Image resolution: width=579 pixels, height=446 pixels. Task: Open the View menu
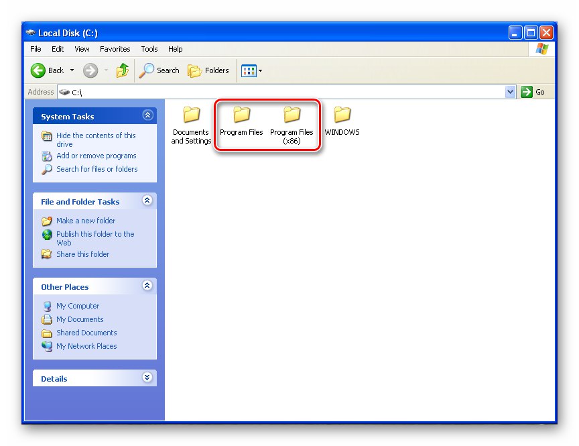[x=82, y=49]
